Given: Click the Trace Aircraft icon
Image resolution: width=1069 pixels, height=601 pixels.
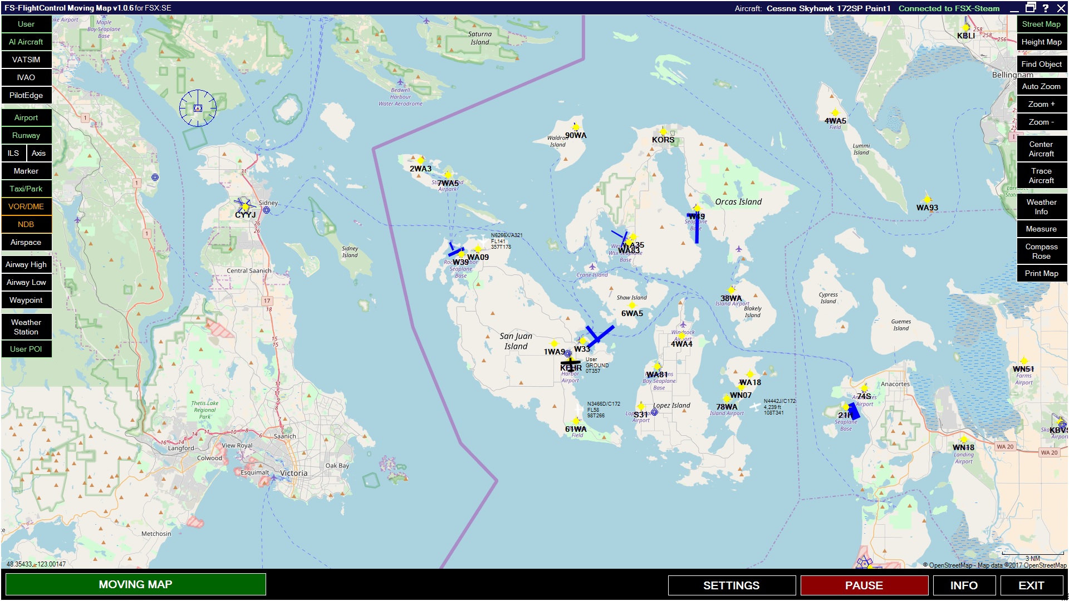Looking at the screenshot, I should pyautogui.click(x=1041, y=178).
